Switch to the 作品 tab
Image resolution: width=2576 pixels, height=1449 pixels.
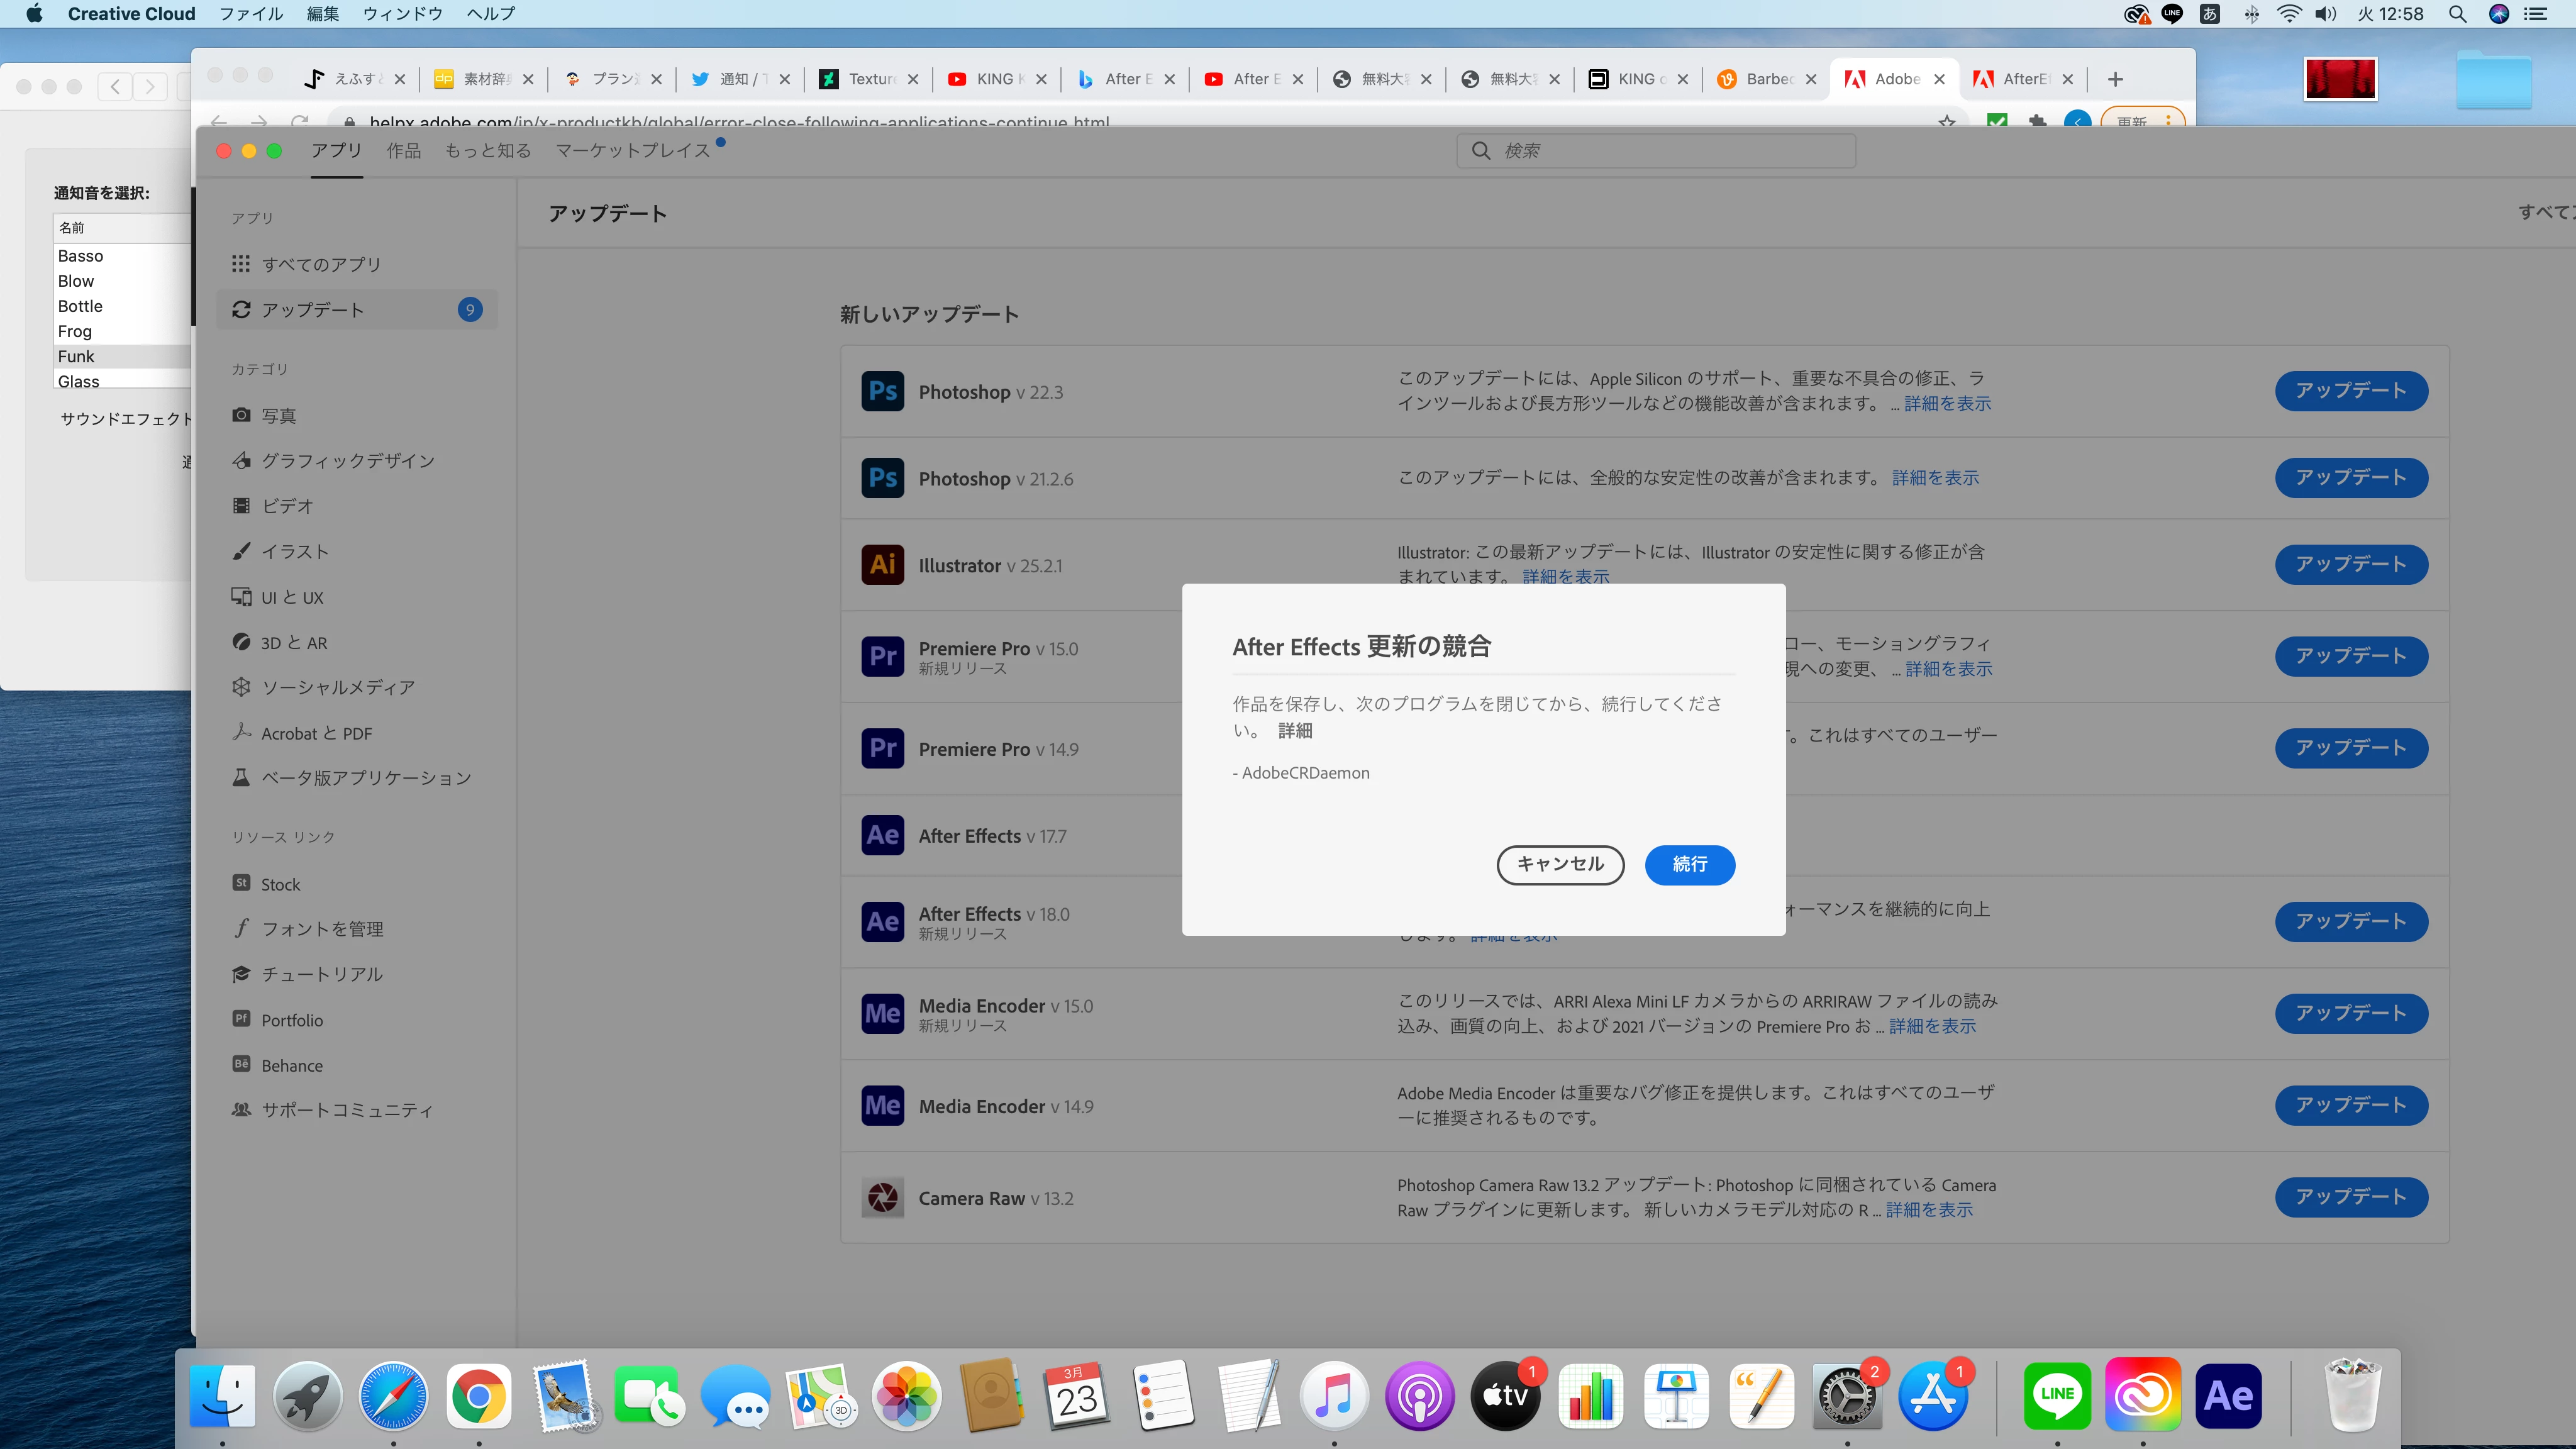pos(403,151)
